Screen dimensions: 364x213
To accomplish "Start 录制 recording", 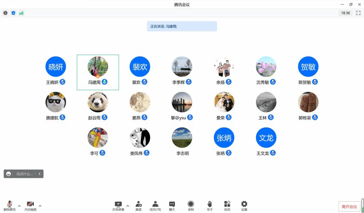I will (191, 205).
